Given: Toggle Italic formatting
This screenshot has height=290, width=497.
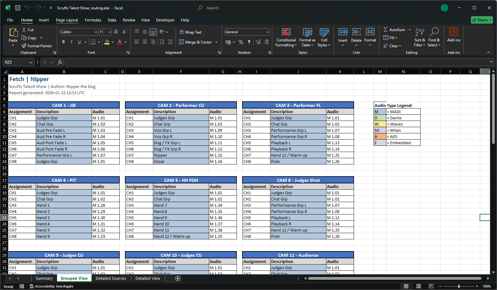Looking at the screenshot, I should tap(71, 42).
